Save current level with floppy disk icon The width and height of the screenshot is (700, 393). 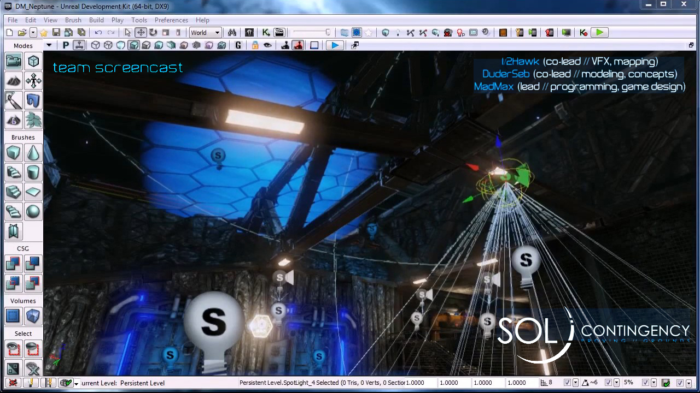[x=56, y=33]
